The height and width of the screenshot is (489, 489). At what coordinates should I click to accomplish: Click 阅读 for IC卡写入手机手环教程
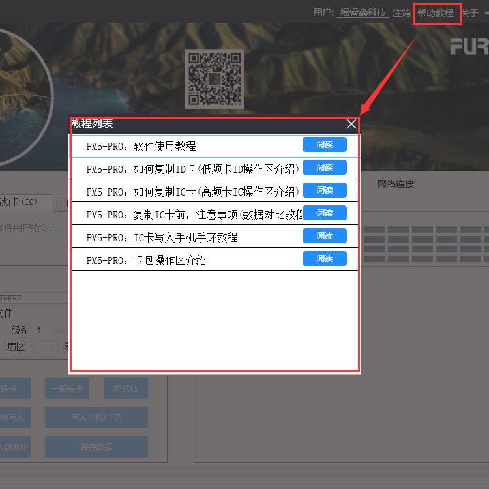coord(324,236)
